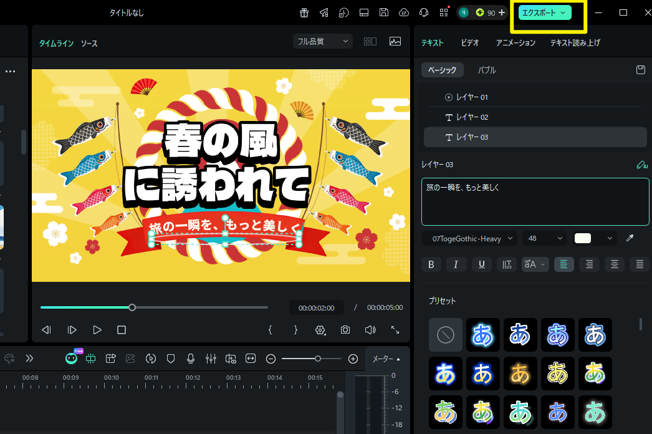Toggle italic formatting

pos(456,264)
